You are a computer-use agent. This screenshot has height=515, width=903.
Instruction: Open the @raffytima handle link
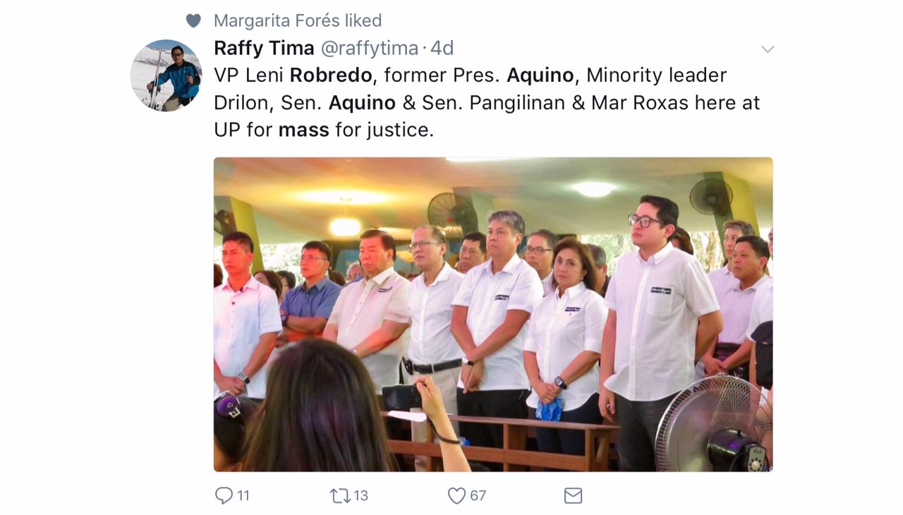click(370, 49)
